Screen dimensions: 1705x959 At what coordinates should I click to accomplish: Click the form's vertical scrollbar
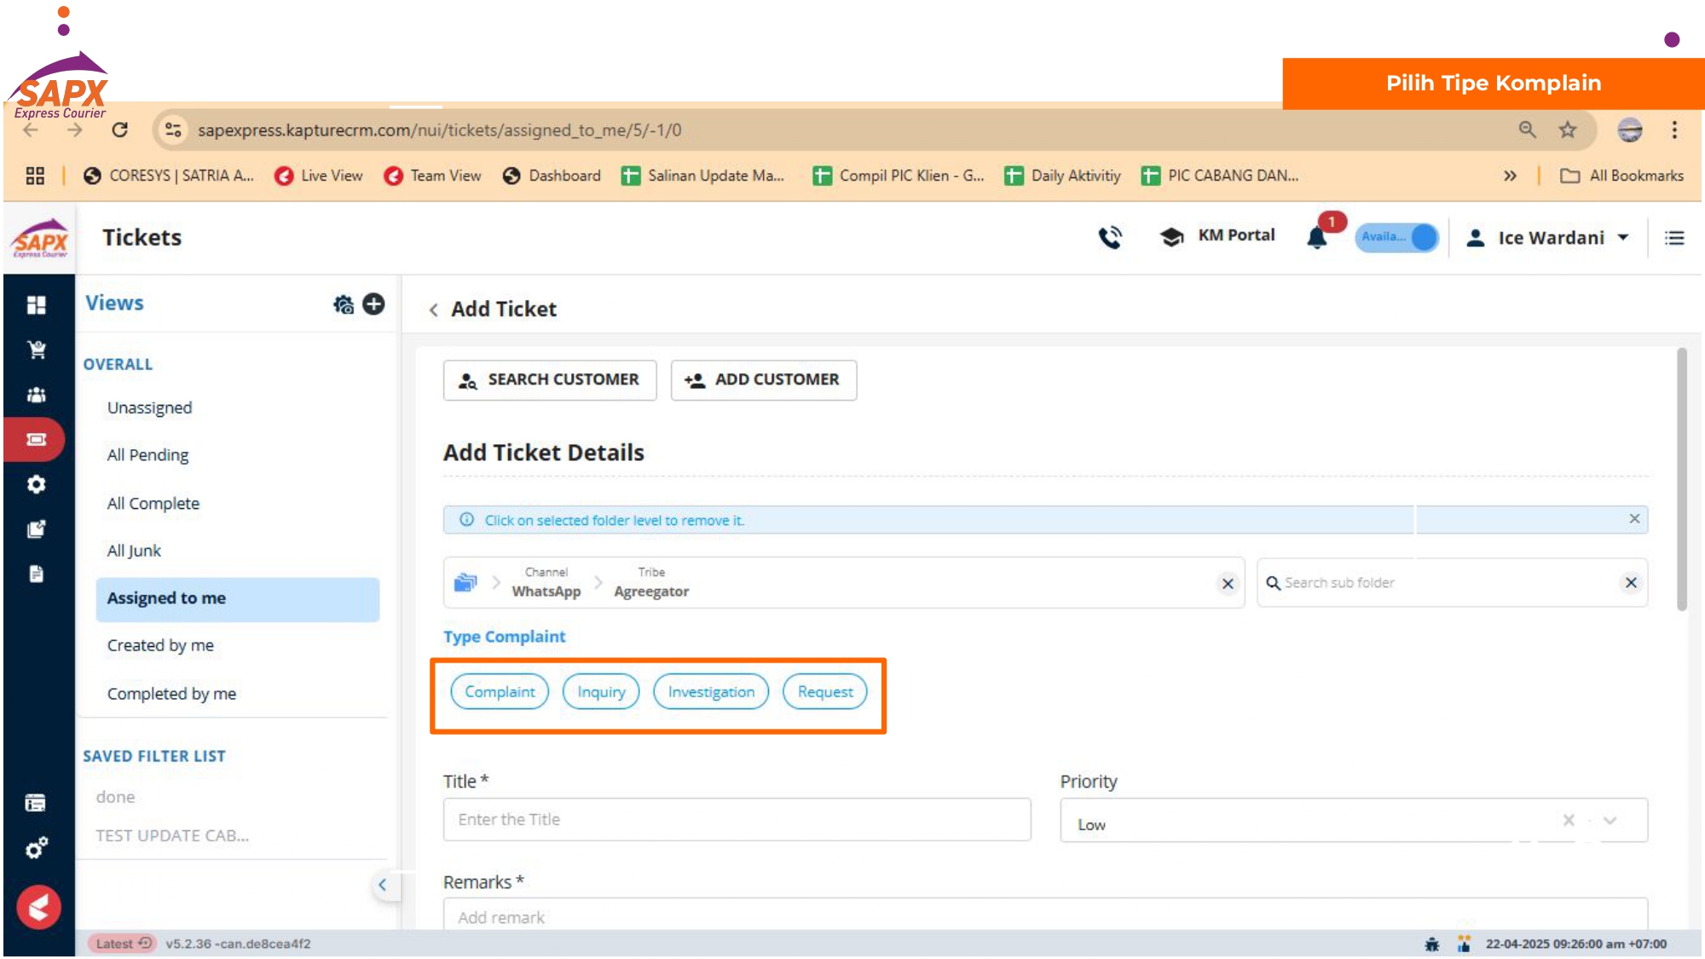click(x=1682, y=479)
